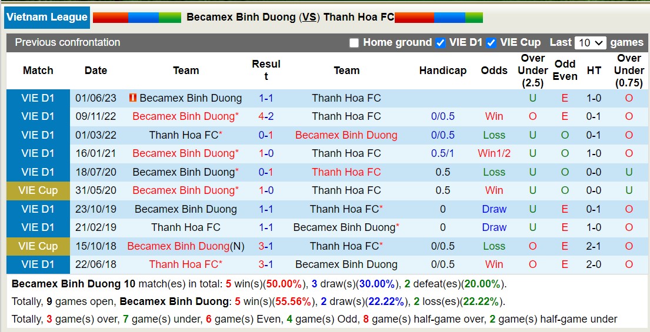Select the HT column header
The height and width of the screenshot is (332, 650).
pyautogui.click(x=594, y=71)
